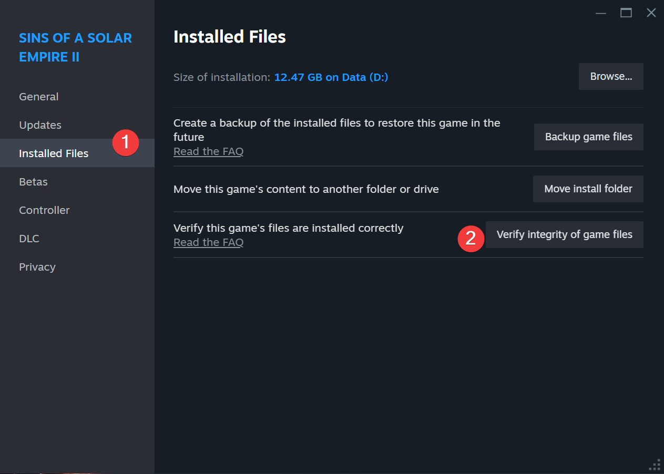Click the Move install folder button
The width and height of the screenshot is (664, 474).
[x=588, y=189]
